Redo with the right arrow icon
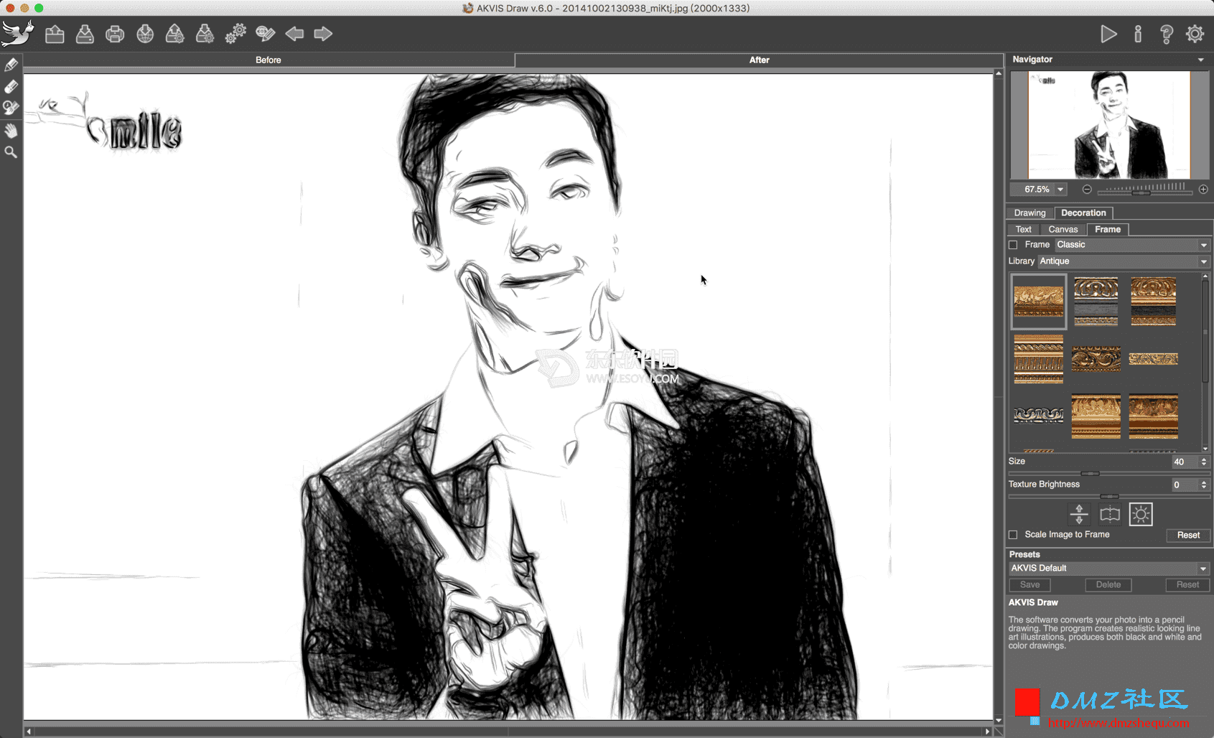Image resolution: width=1214 pixels, height=738 pixels. click(x=323, y=34)
